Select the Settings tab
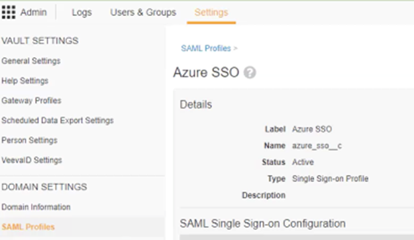 [x=211, y=12]
